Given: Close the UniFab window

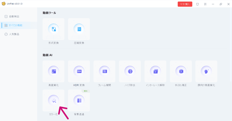Looking at the screenshot, I should [x=229, y=4].
